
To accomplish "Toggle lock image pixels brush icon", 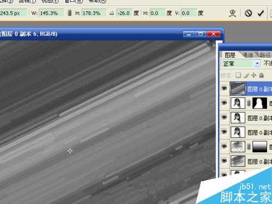I will pos(246,75).
